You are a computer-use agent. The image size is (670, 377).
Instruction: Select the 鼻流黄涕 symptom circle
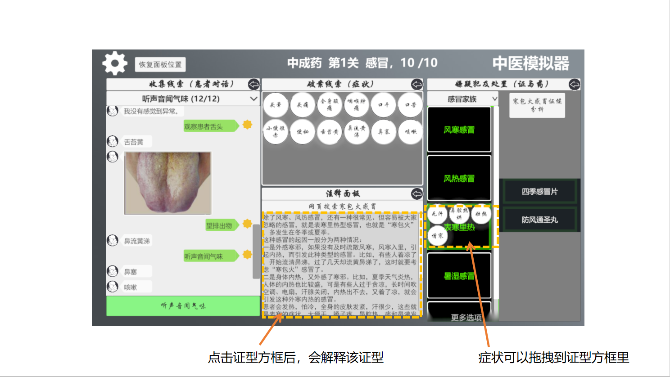click(357, 131)
